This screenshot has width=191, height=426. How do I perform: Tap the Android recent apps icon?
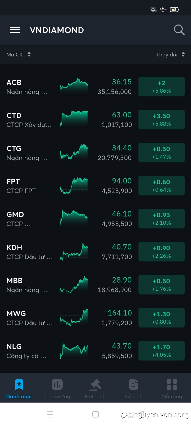point(50,414)
